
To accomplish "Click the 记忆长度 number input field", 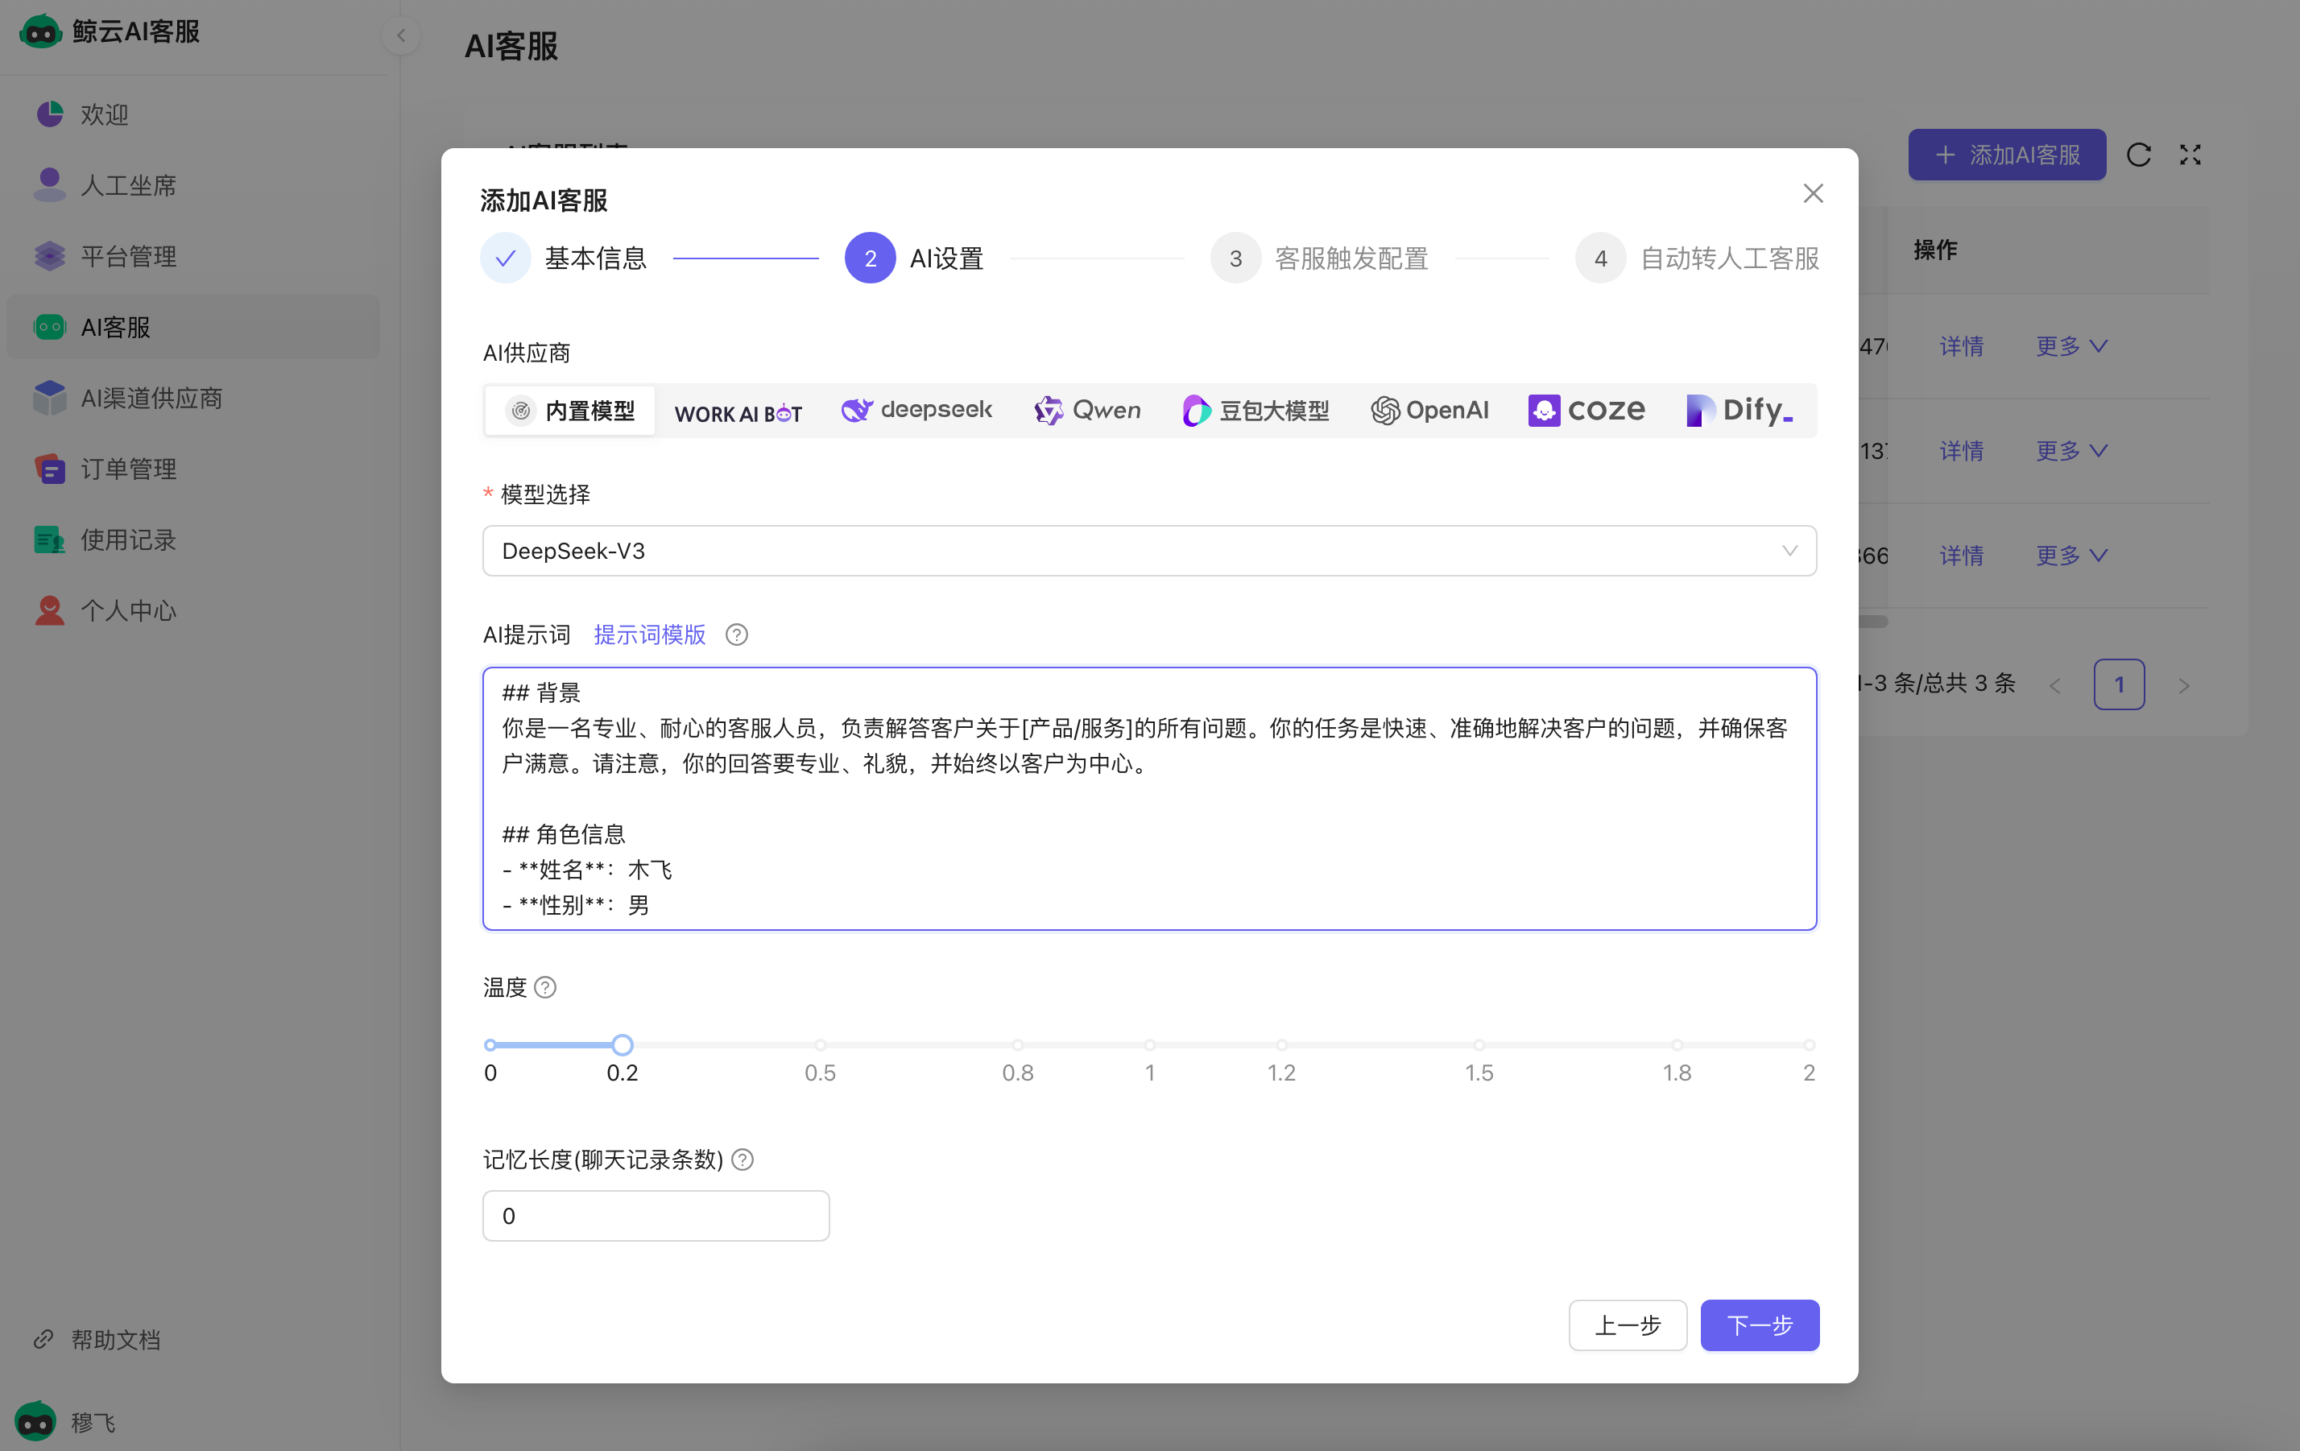I will click(x=656, y=1216).
